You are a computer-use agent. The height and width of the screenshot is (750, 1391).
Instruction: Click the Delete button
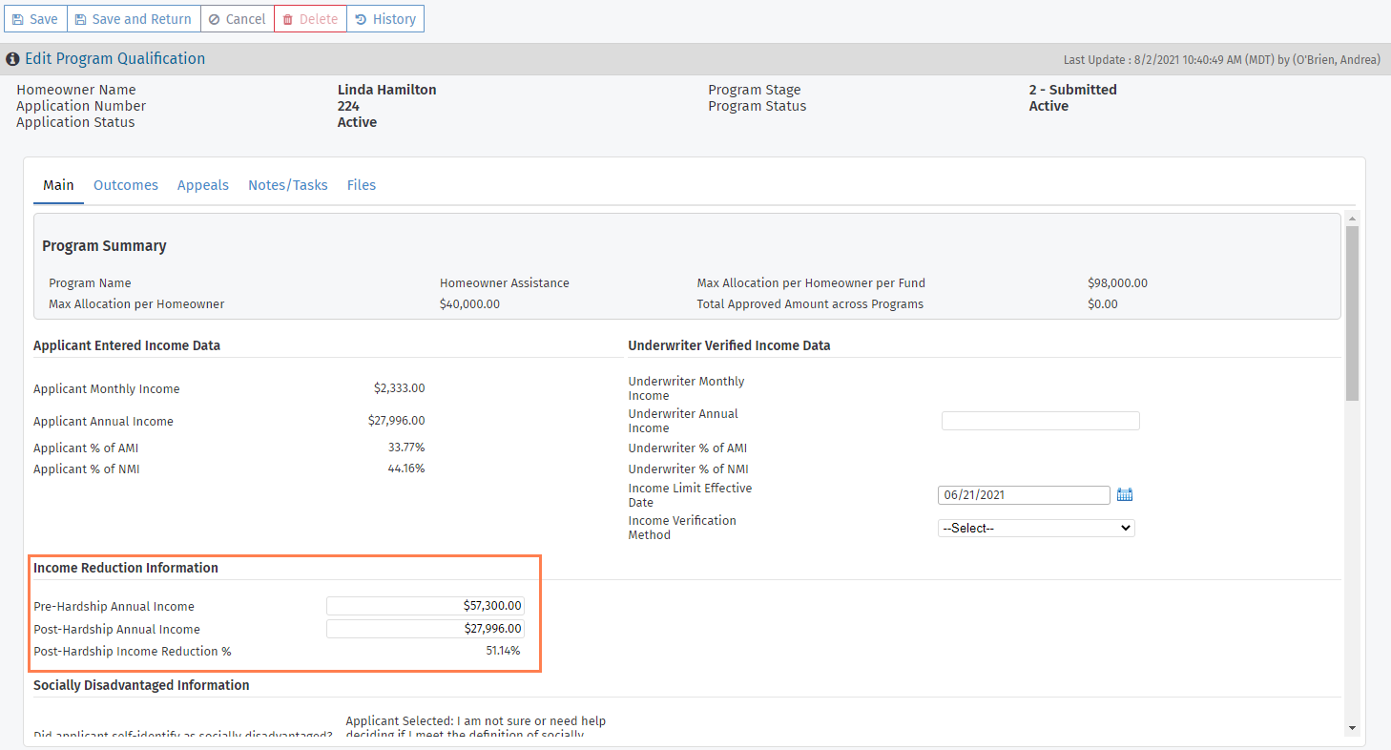[310, 19]
